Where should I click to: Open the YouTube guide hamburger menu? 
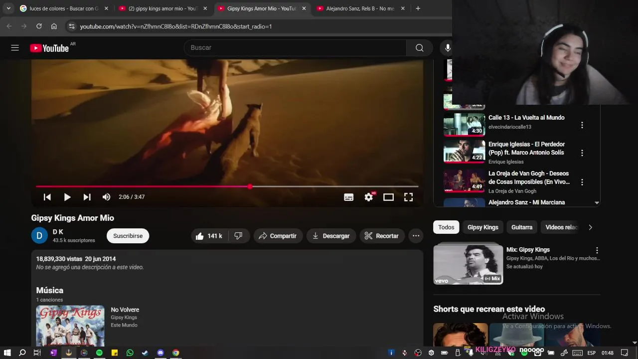tap(15, 48)
